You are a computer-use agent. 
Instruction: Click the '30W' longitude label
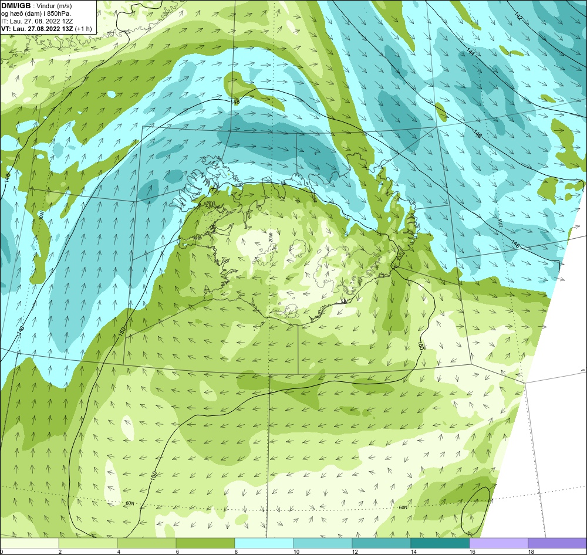41,215
